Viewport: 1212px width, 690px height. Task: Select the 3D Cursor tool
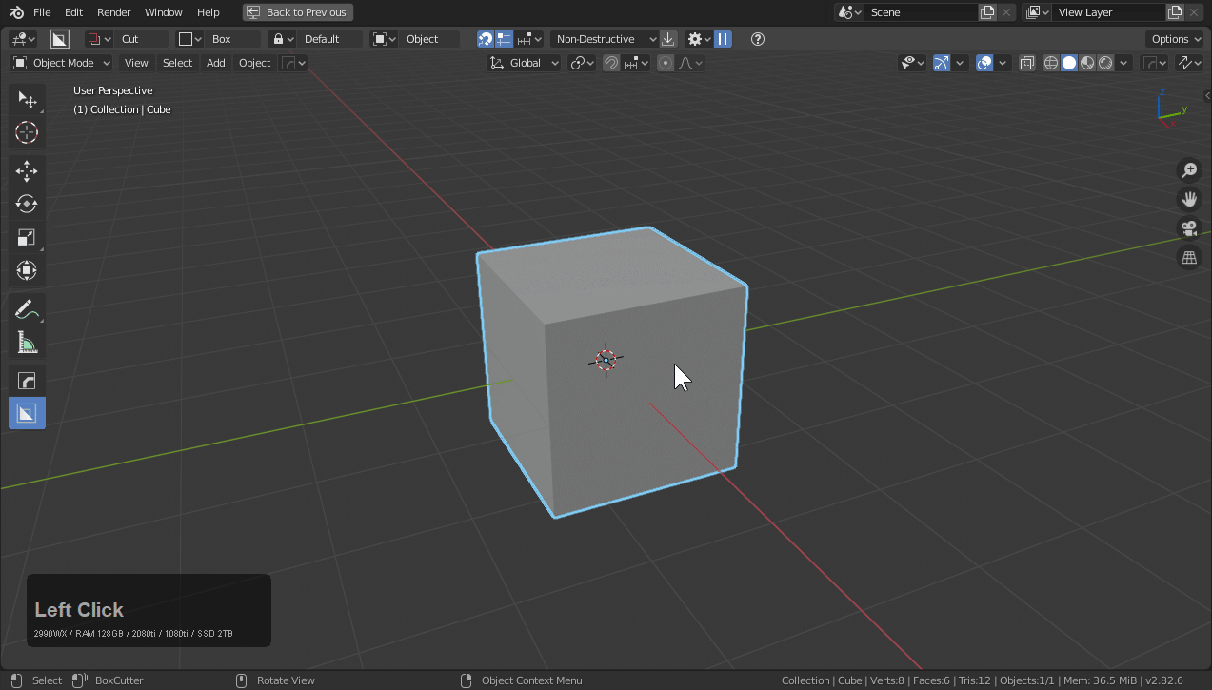[x=27, y=132]
